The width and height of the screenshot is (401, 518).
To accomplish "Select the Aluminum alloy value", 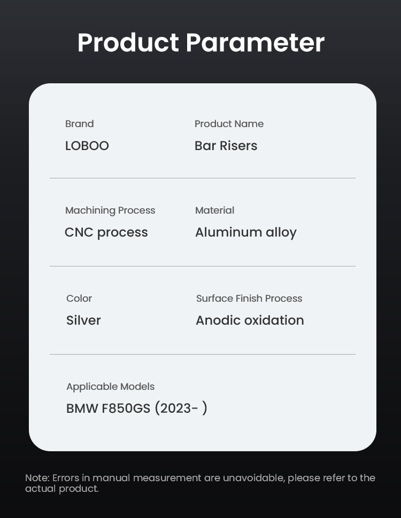I will pos(245,232).
